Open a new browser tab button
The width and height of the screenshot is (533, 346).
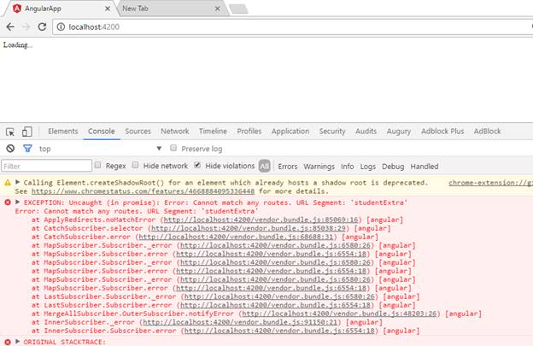(238, 9)
